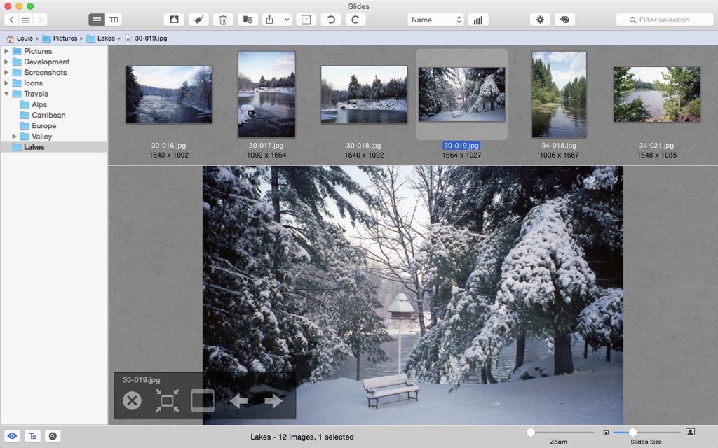Click the trash delete icon
This screenshot has height=448, width=718.
[223, 20]
